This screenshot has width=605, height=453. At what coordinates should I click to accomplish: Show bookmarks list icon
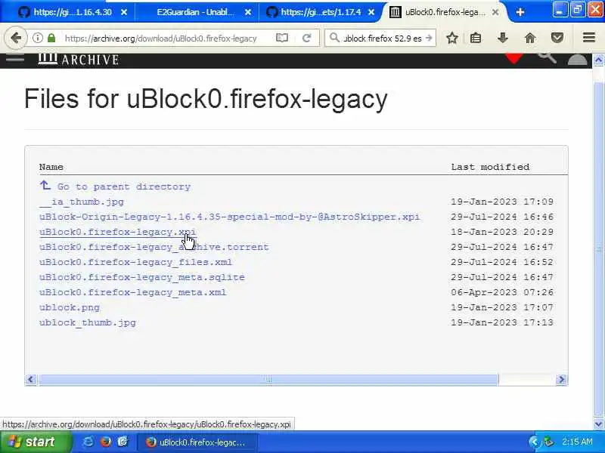pos(476,38)
